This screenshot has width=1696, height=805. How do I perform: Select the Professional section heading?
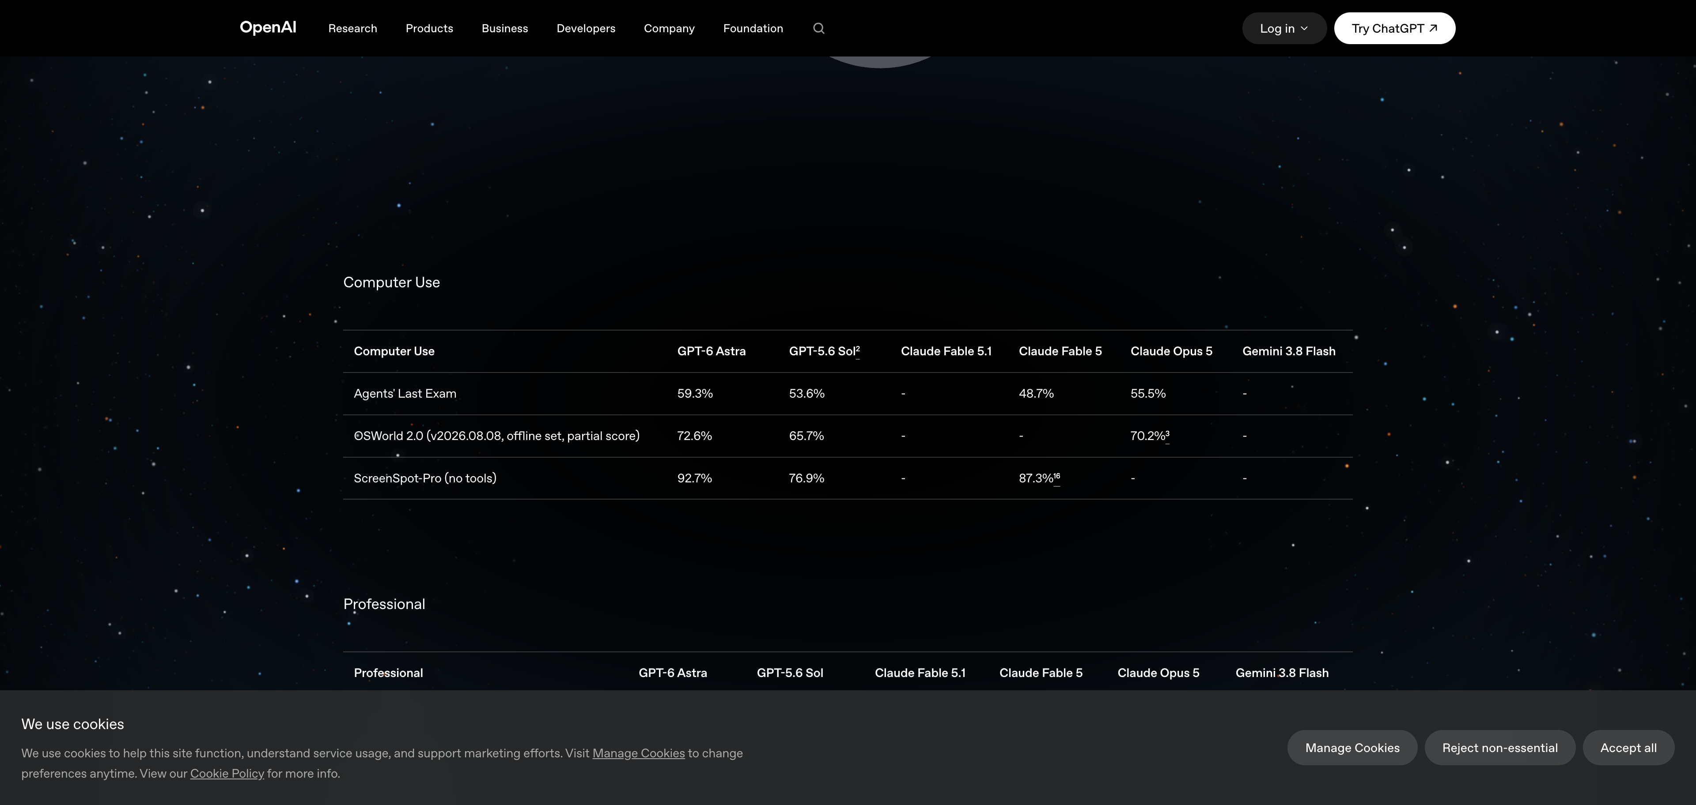(x=385, y=604)
